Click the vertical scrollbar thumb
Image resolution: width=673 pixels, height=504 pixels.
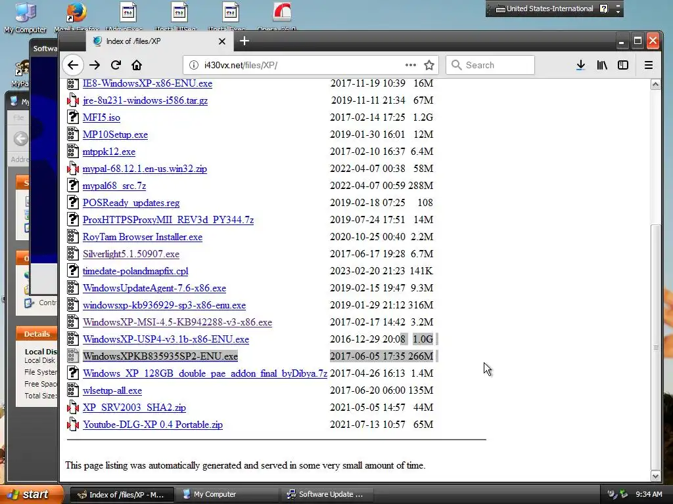[655, 347]
